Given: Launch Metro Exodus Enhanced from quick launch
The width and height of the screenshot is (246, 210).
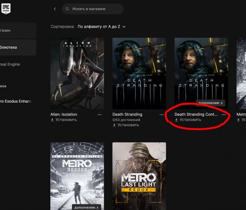Looking at the screenshot, I should click(x=16, y=101).
